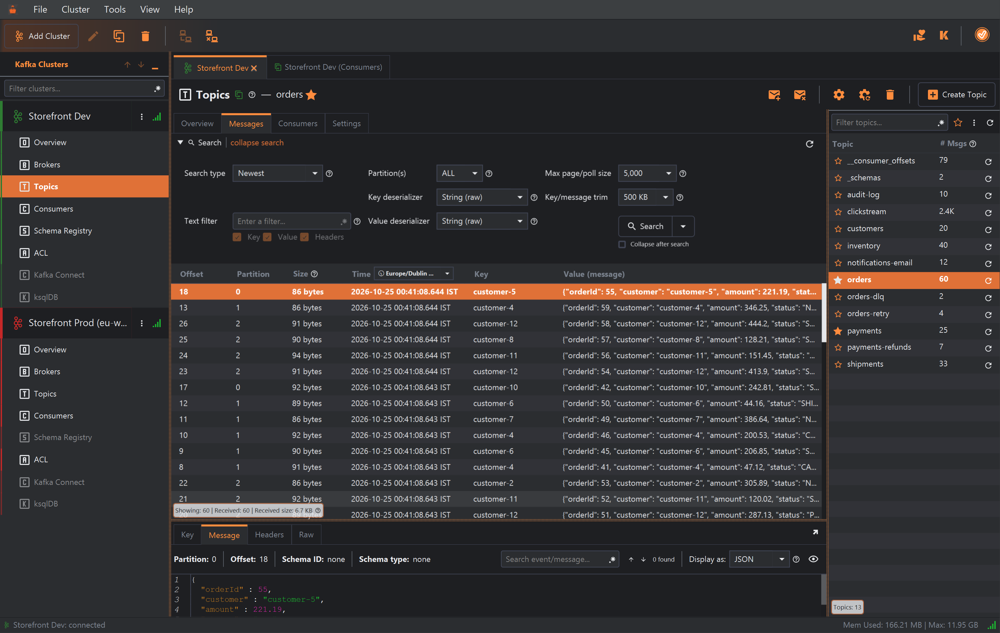The width and height of the screenshot is (1000, 633).
Task: Toggle favorite star for orders topic title
Action: [311, 95]
